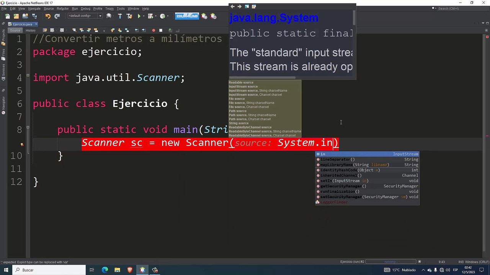
Task: Click the Shift Line Left icon
Action: coord(137,30)
